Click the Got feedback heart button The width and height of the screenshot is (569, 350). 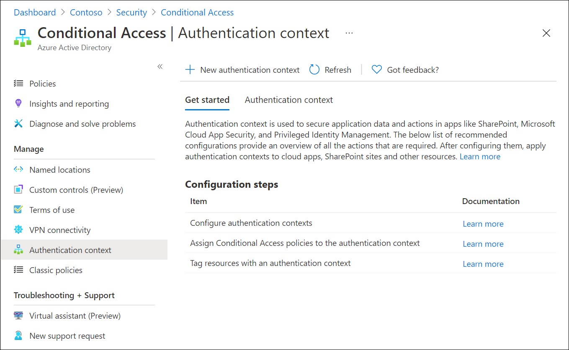pyautogui.click(x=404, y=70)
